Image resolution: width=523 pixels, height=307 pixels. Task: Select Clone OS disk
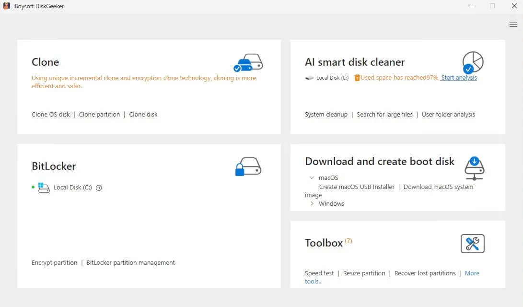[50, 114]
